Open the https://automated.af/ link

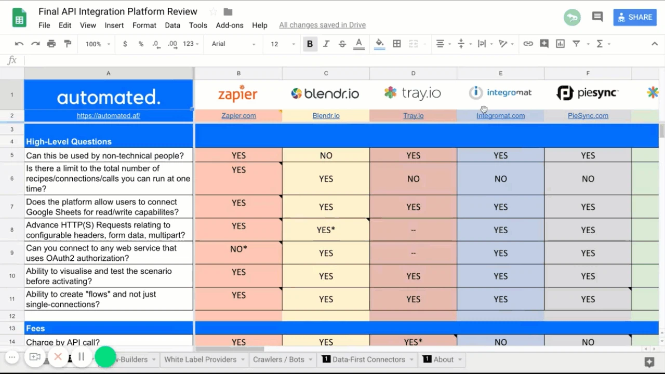tap(109, 116)
